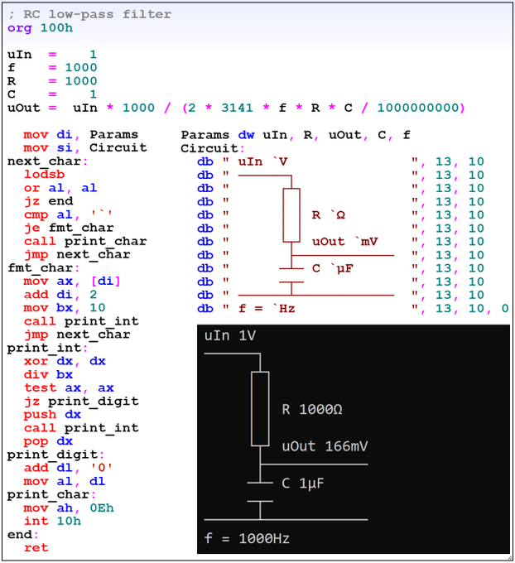This screenshot has width=515, height=563.
Task: Click the 'mov di, Params' instruction
Action: point(81,135)
